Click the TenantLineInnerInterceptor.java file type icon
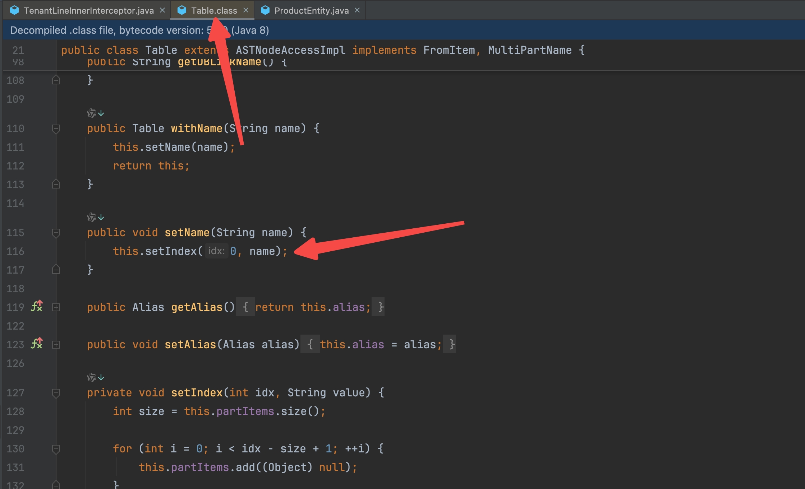The height and width of the screenshot is (489, 805). coord(14,10)
